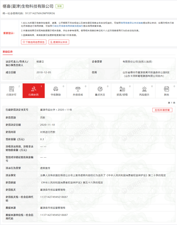The height and width of the screenshot is (225, 177).
Task: Click the company name 椹喜(夏津)生物科技有限公司
Action: 28,6
